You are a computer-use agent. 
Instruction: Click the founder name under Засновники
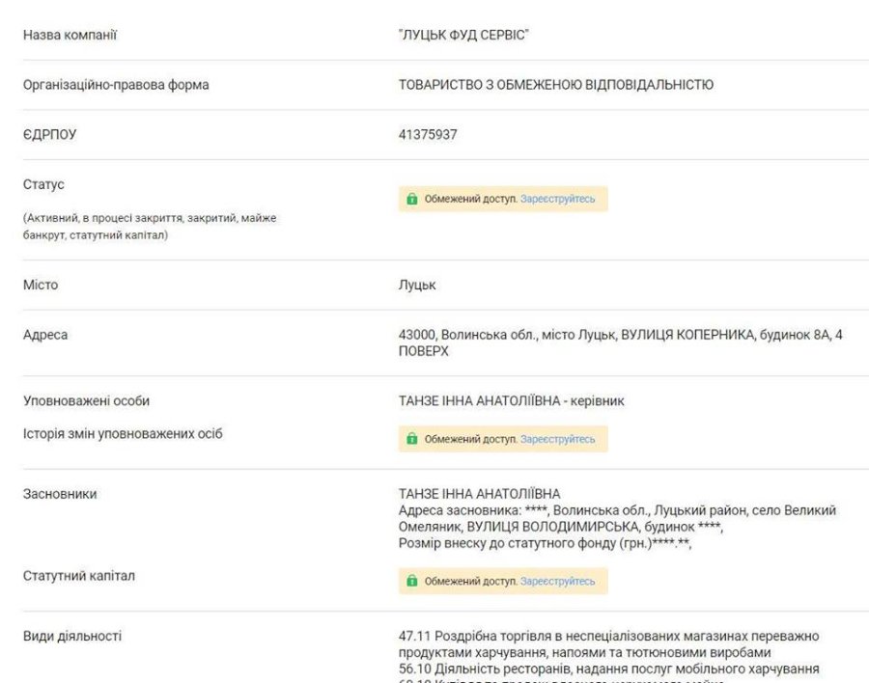tap(479, 494)
